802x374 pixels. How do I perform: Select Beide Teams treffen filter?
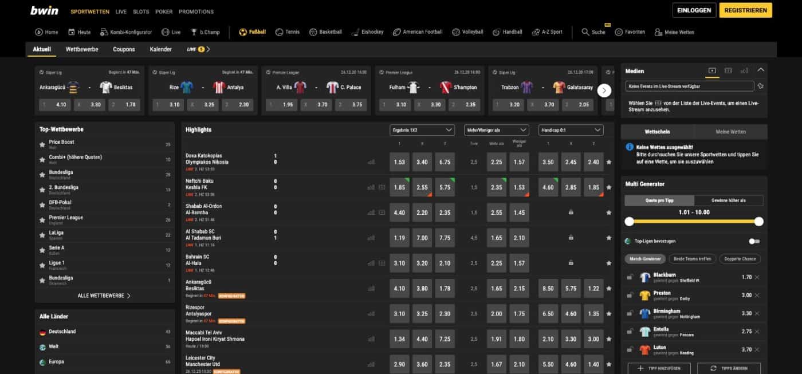click(x=693, y=259)
